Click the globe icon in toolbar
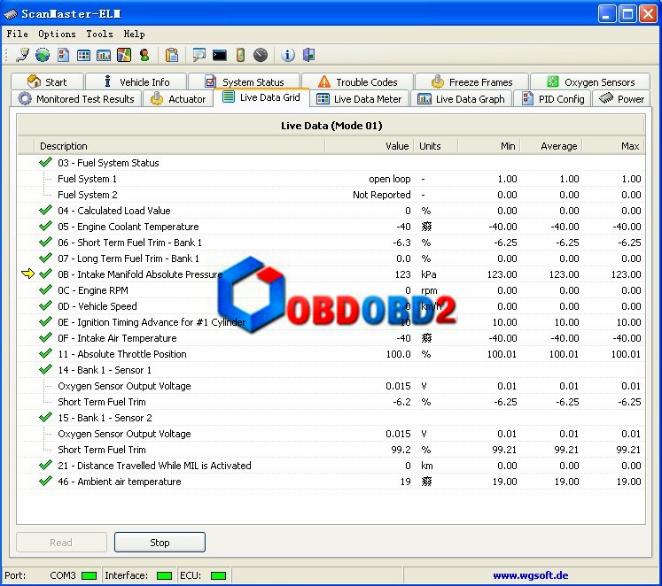Screen dimensions: 662x586 tap(43, 55)
